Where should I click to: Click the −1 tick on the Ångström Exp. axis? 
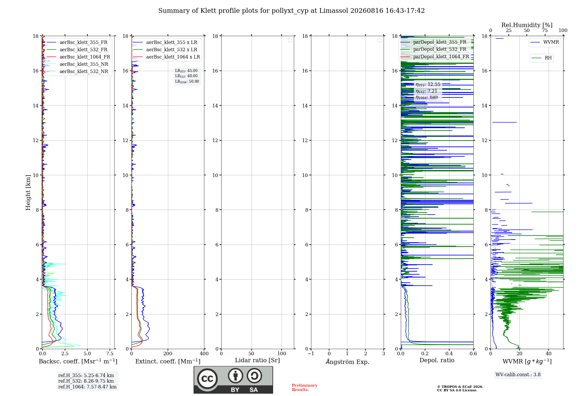click(x=311, y=353)
